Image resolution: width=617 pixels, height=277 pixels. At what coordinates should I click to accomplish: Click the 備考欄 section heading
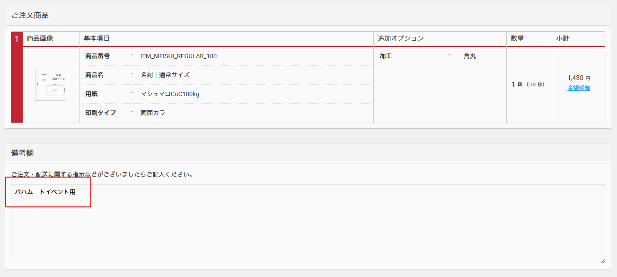pos(22,153)
